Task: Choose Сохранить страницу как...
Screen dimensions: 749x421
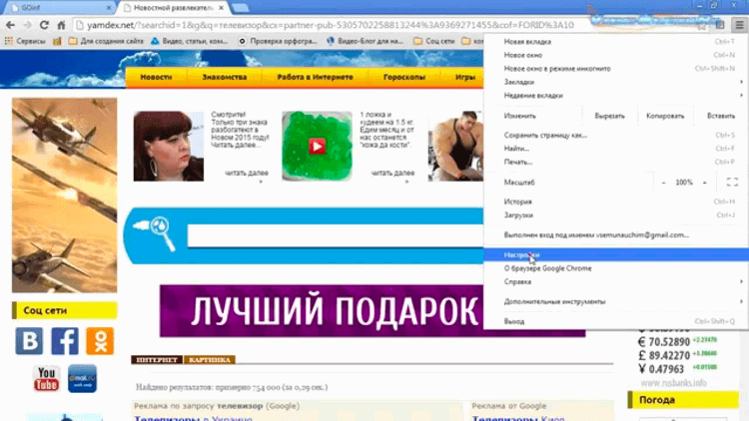Action: click(x=616, y=135)
